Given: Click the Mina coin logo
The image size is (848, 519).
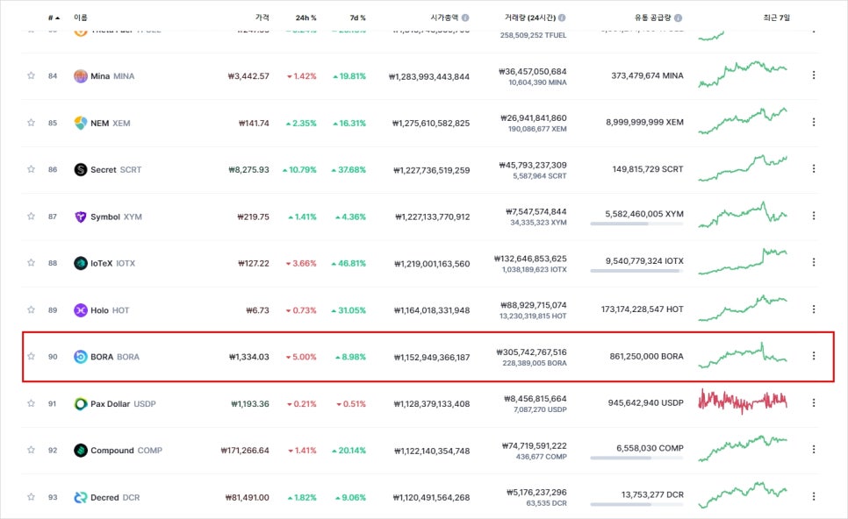Looking at the screenshot, I should pyautogui.click(x=81, y=76).
